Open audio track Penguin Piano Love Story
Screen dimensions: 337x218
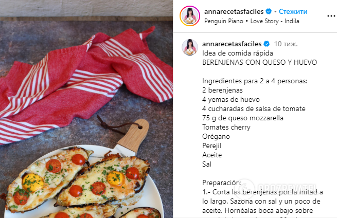[252, 21]
